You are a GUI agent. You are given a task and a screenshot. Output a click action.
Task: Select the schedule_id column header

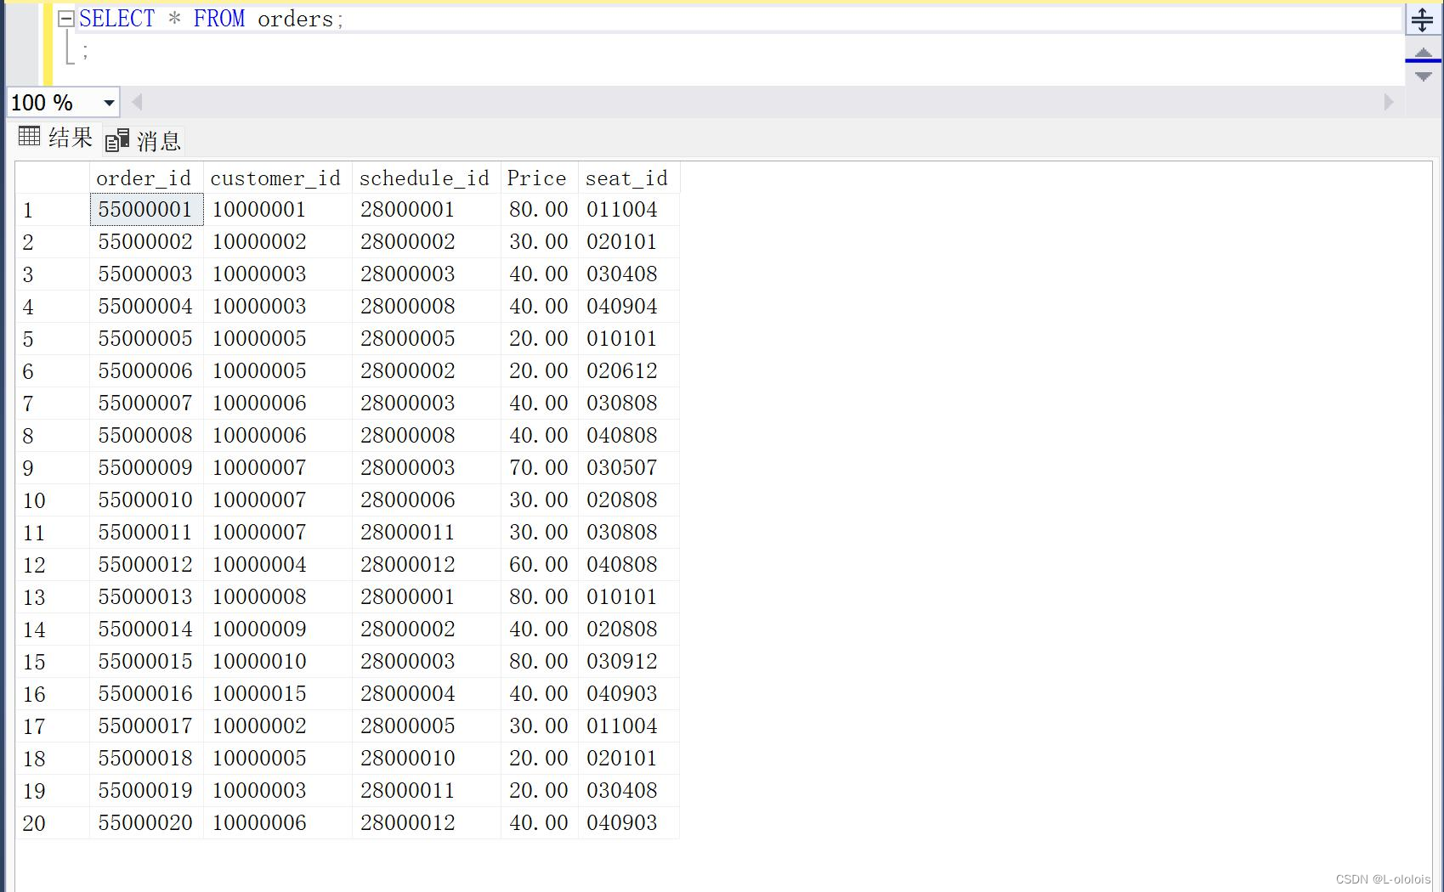[426, 178]
